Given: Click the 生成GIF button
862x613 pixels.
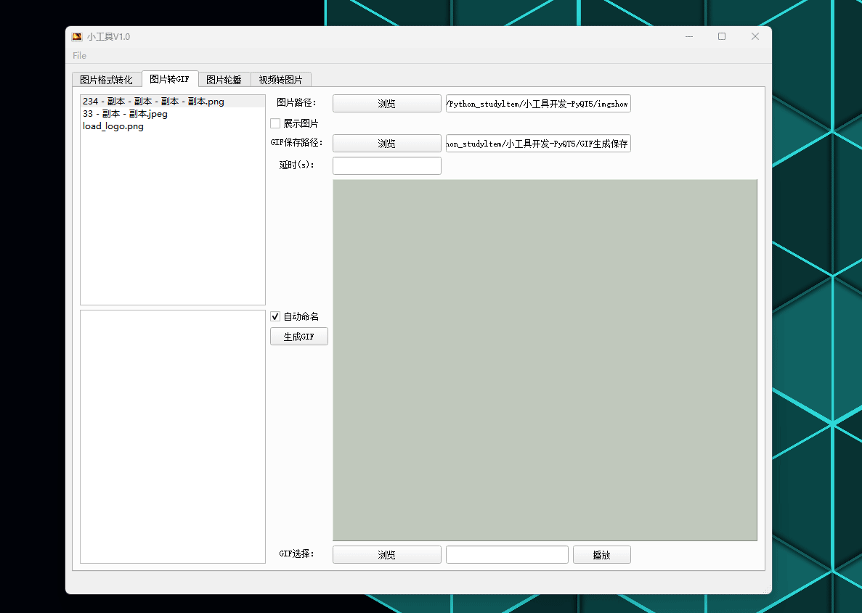Looking at the screenshot, I should (299, 337).
